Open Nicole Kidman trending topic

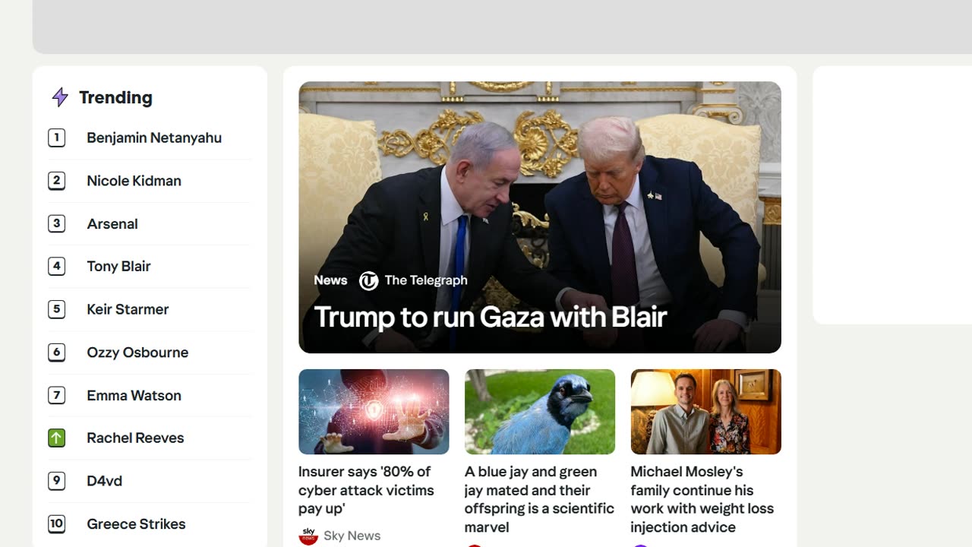click(134, 181)
